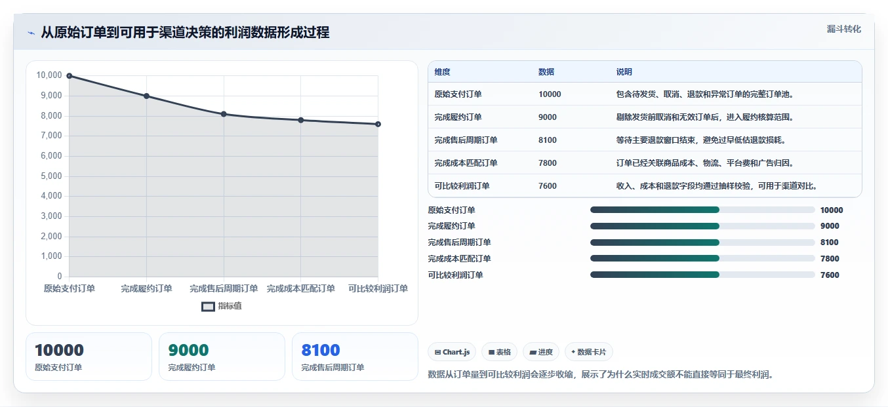Click the title 从原始订单到可用于渠道决策的利润数据形成过程

(185, 32)
